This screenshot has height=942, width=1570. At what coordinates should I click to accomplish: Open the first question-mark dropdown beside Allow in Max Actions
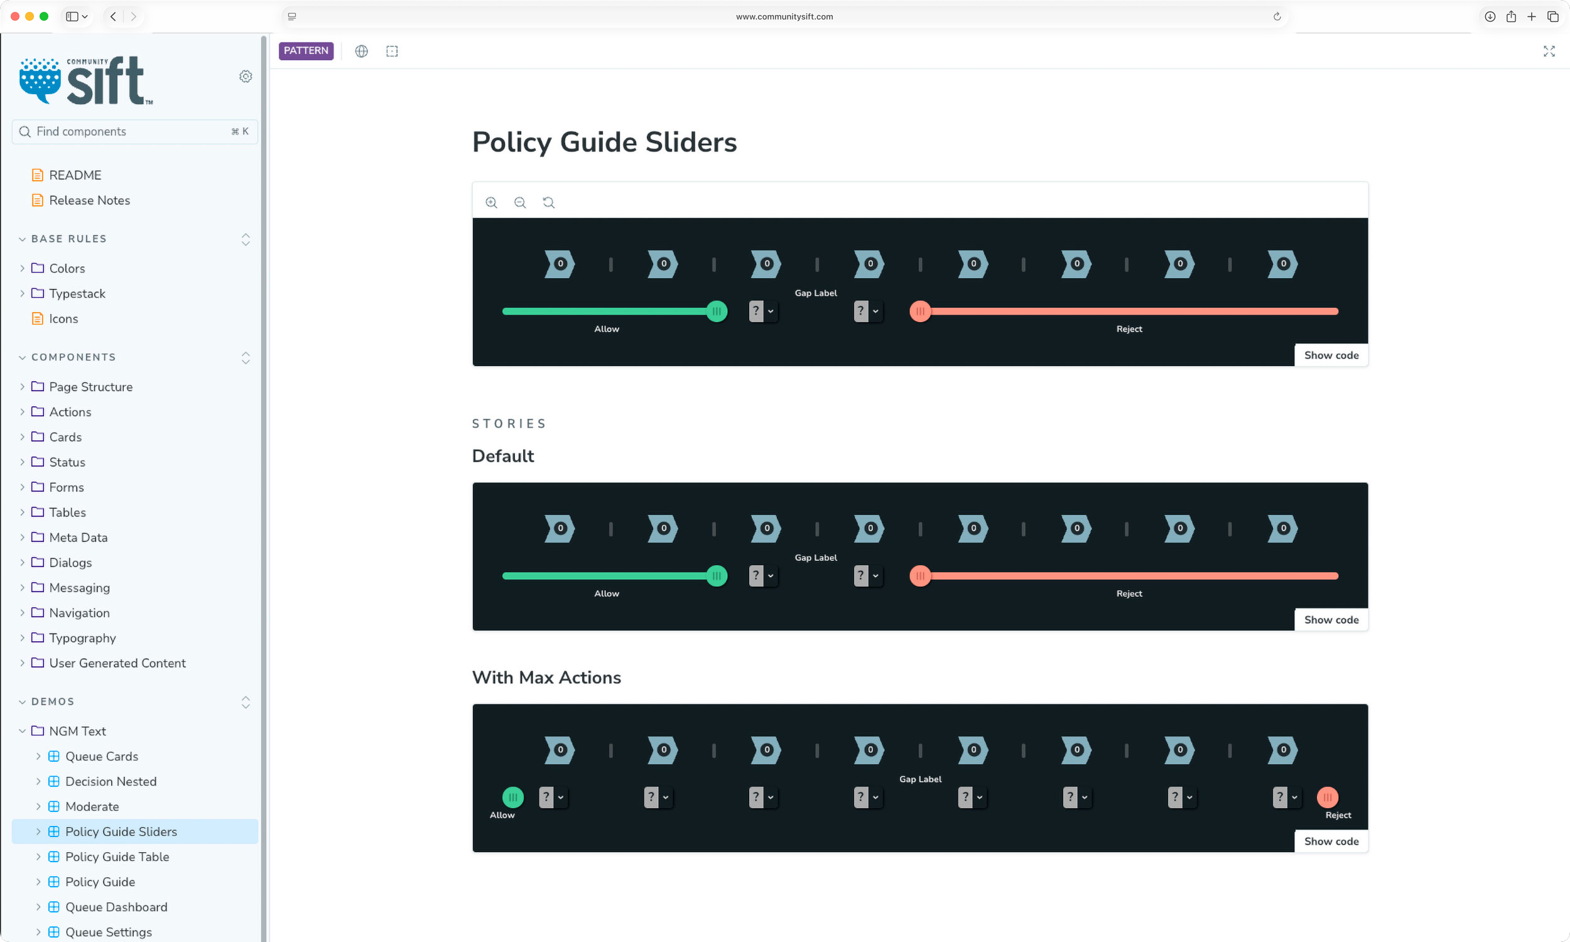point(552,798)
